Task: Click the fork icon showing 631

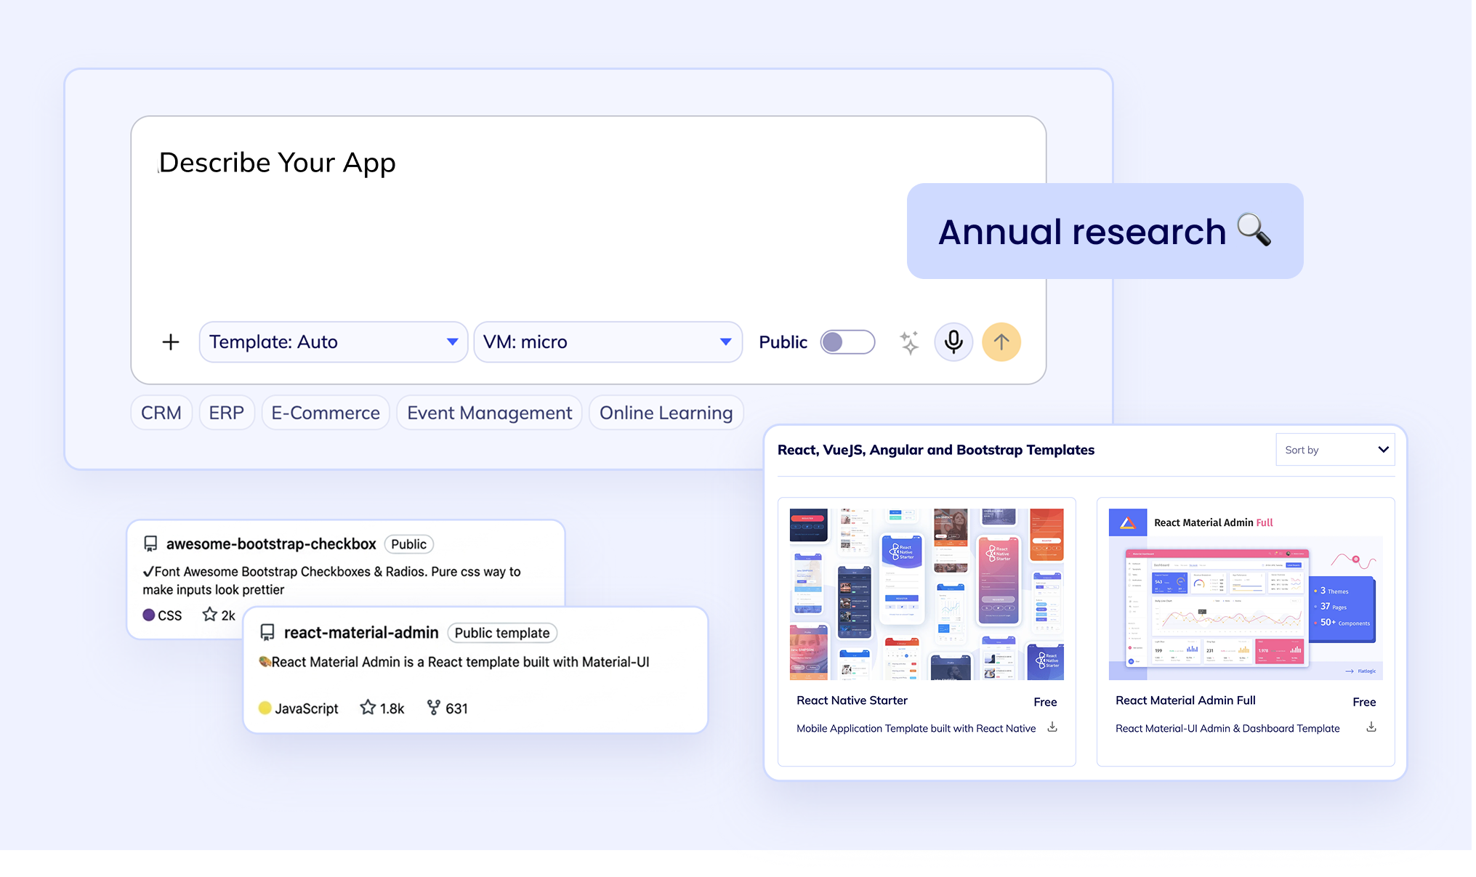Action: [435, 708]
